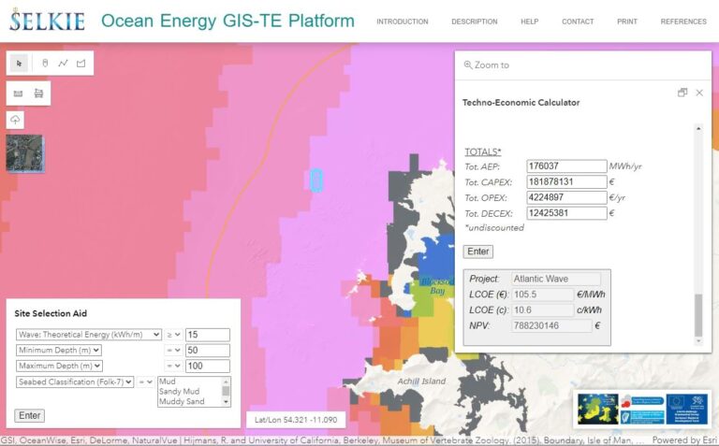Viewport: 719px width, 446px height.
Task: Click seabed list scroll down arrow
Action: coord(226,402)
